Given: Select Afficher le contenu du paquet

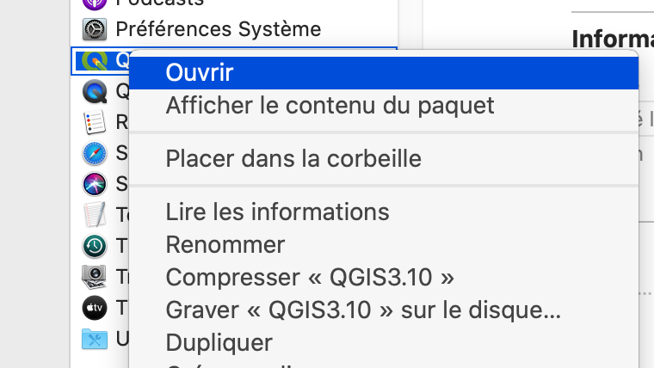Looking at the screenshot, I should (x=330, y=106).
